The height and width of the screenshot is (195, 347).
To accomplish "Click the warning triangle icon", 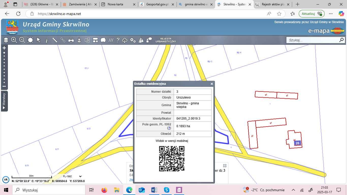I will click(141, 40).
